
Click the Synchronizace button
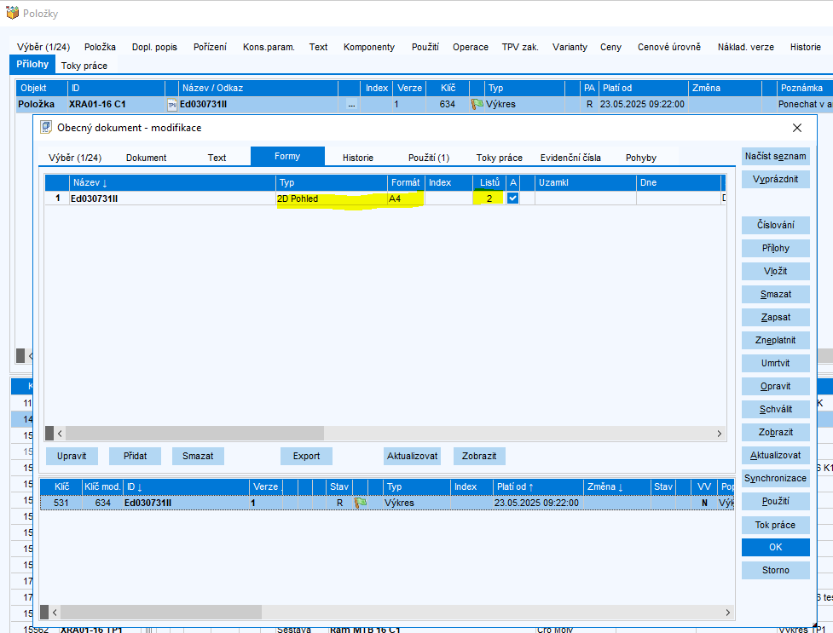click(x=776, y=479)
